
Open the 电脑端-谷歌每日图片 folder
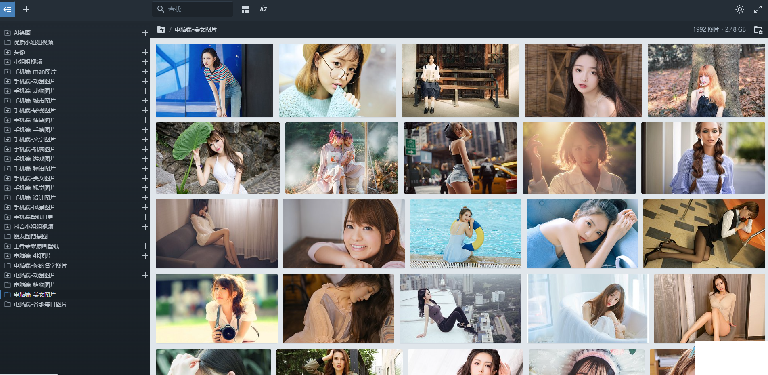[x=40, y=304]
